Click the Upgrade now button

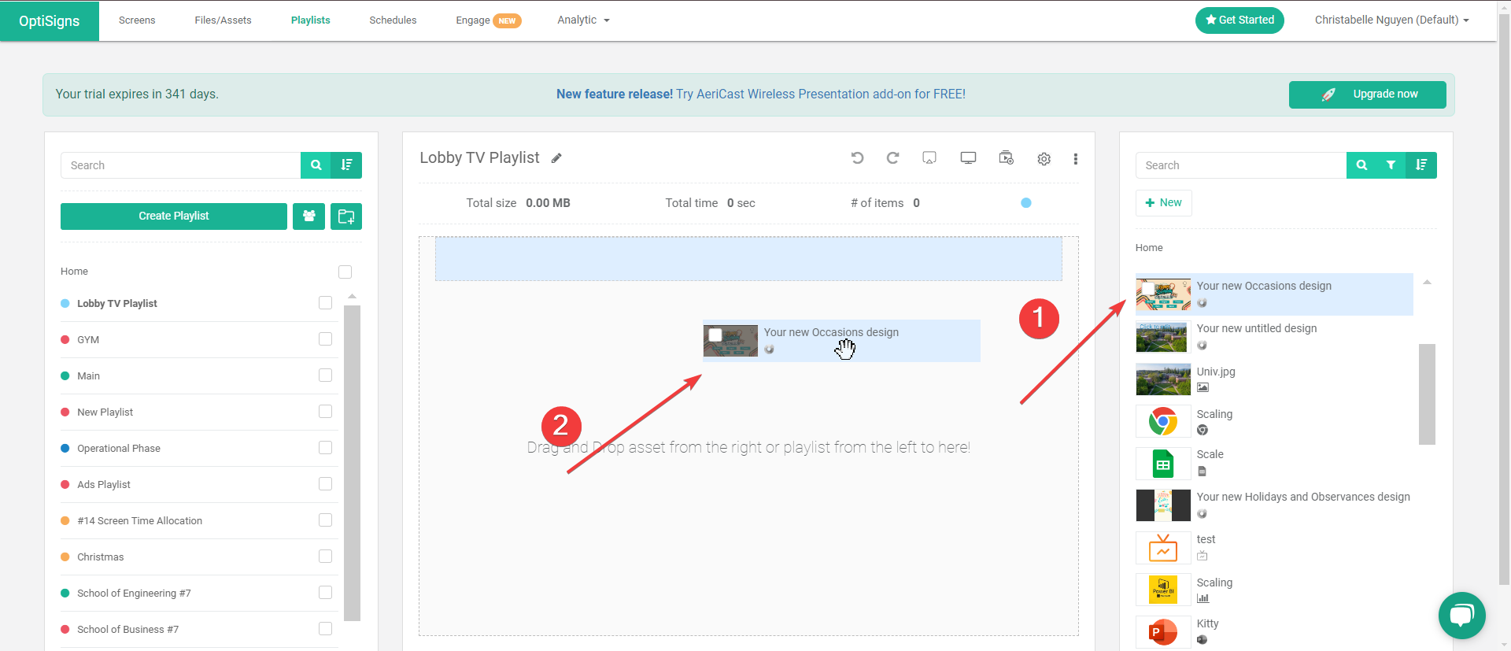pos(1367,94)
